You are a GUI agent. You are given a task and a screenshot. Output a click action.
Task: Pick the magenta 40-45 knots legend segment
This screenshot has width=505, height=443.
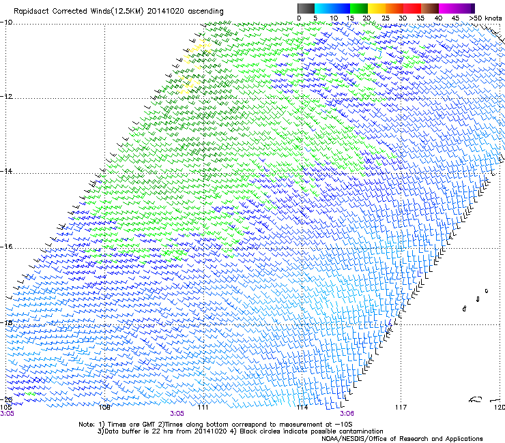click(x=448, y=8)
